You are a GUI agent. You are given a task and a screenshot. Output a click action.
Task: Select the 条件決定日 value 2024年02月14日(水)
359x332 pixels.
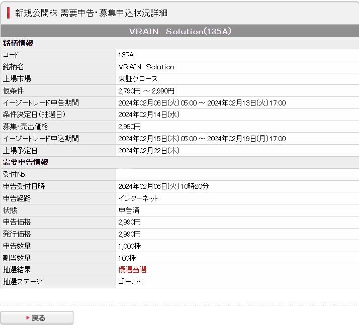tap(149, 115)
